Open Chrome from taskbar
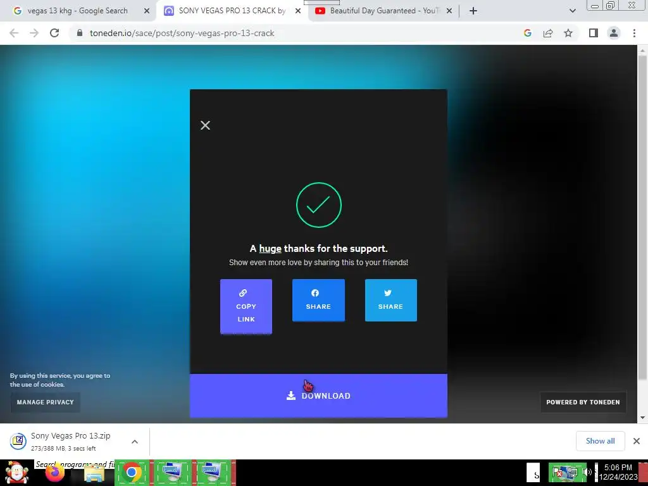This screenshot has height=486, width=648. click(x=132, y=472)
